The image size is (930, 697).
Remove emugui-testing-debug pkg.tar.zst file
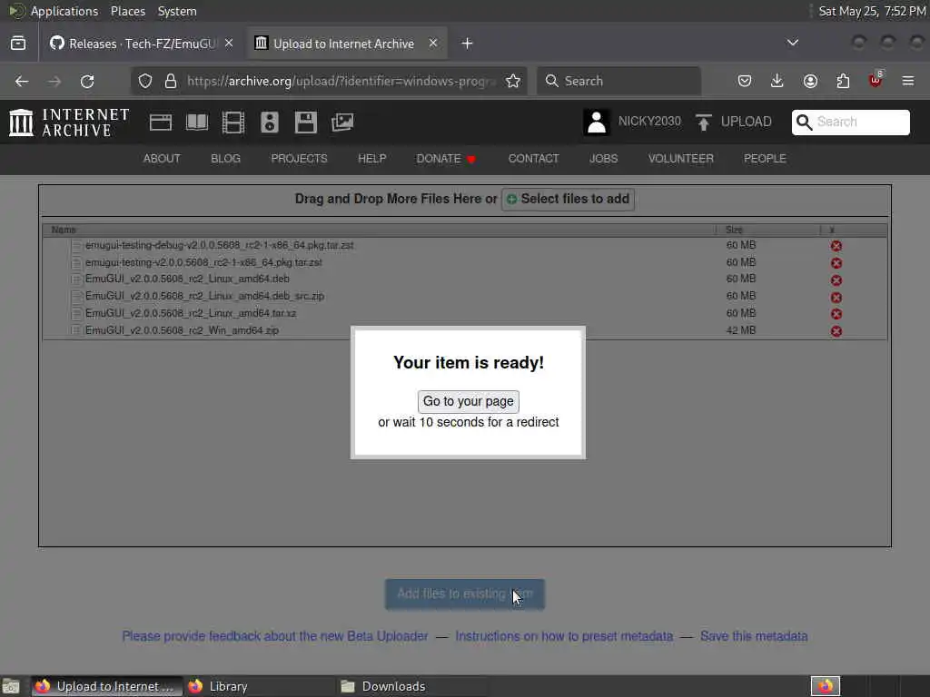pyautogui.click(x=836, y=246)
